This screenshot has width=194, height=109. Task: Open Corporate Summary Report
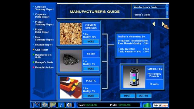coord(44,8)
